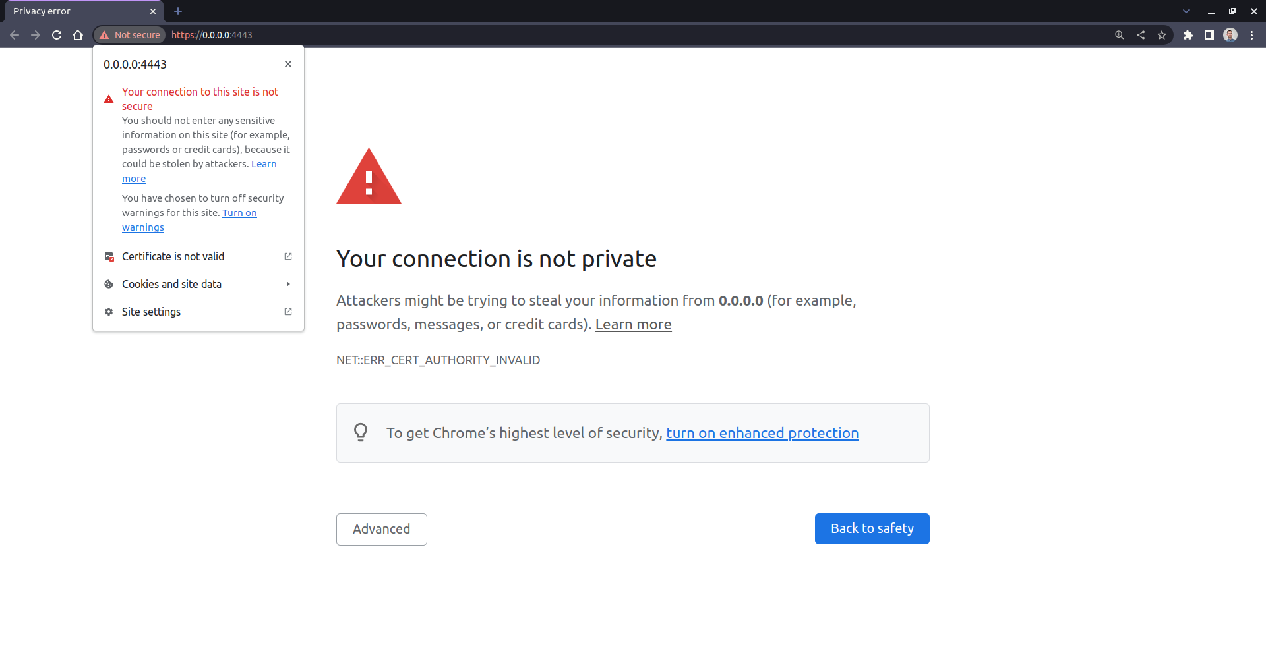Reload the current page
This screenshot has width=1266, height=649.
(57, 35)
